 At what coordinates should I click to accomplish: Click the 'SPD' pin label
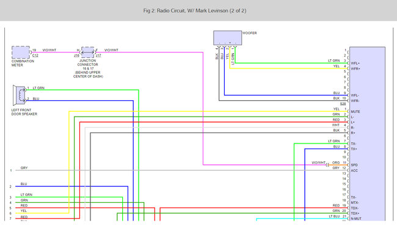pyautogui.click(x=354, y=165)
